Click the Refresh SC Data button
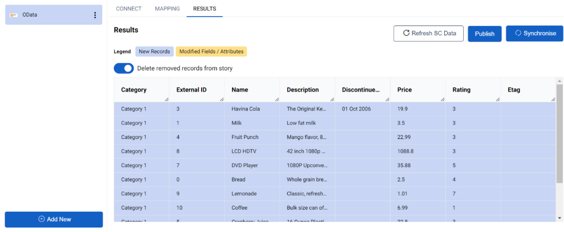 pos(428,33)
